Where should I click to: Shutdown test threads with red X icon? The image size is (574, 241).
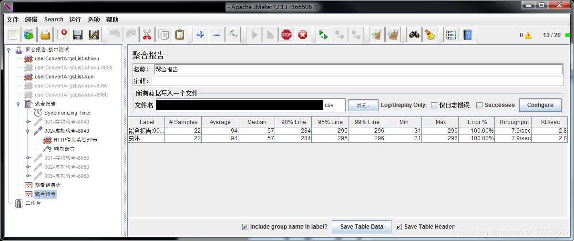pos(302,35)
